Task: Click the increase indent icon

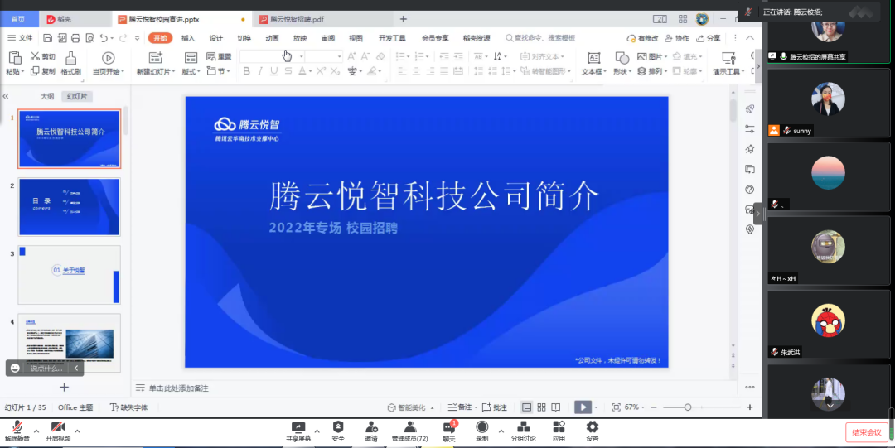Action: pyautogui.click(x=457, y=56)
